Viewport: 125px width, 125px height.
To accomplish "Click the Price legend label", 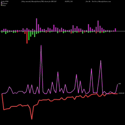I will (4, 5).
